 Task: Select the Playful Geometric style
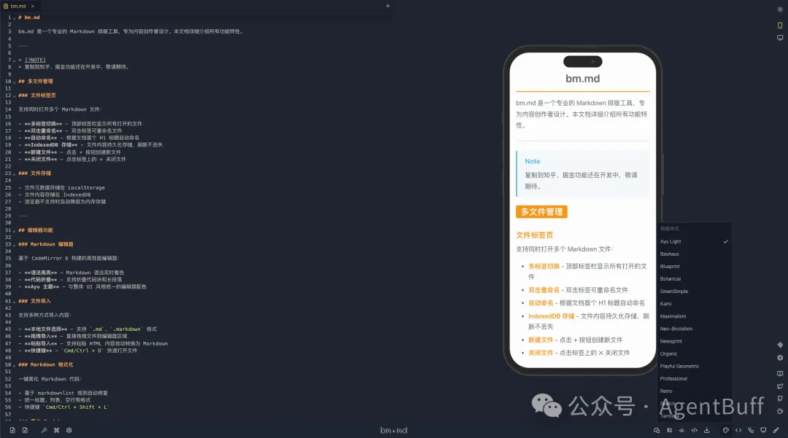coord(694,367)
